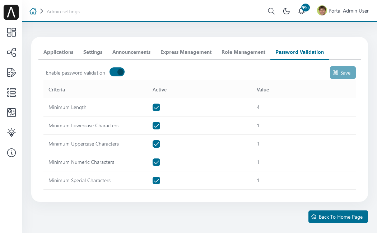377x233 pixels.
Task: Click Minimum Numeric Characters label
Action: 81,162
